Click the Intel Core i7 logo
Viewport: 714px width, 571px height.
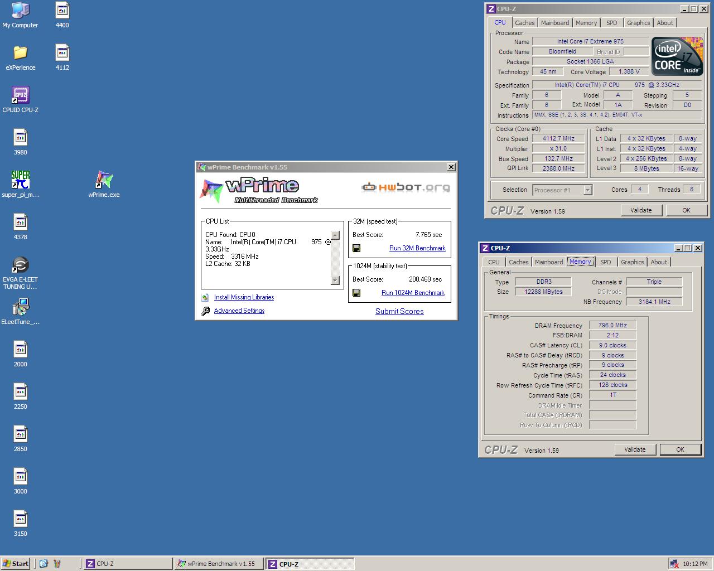click(x=677, y=56)
